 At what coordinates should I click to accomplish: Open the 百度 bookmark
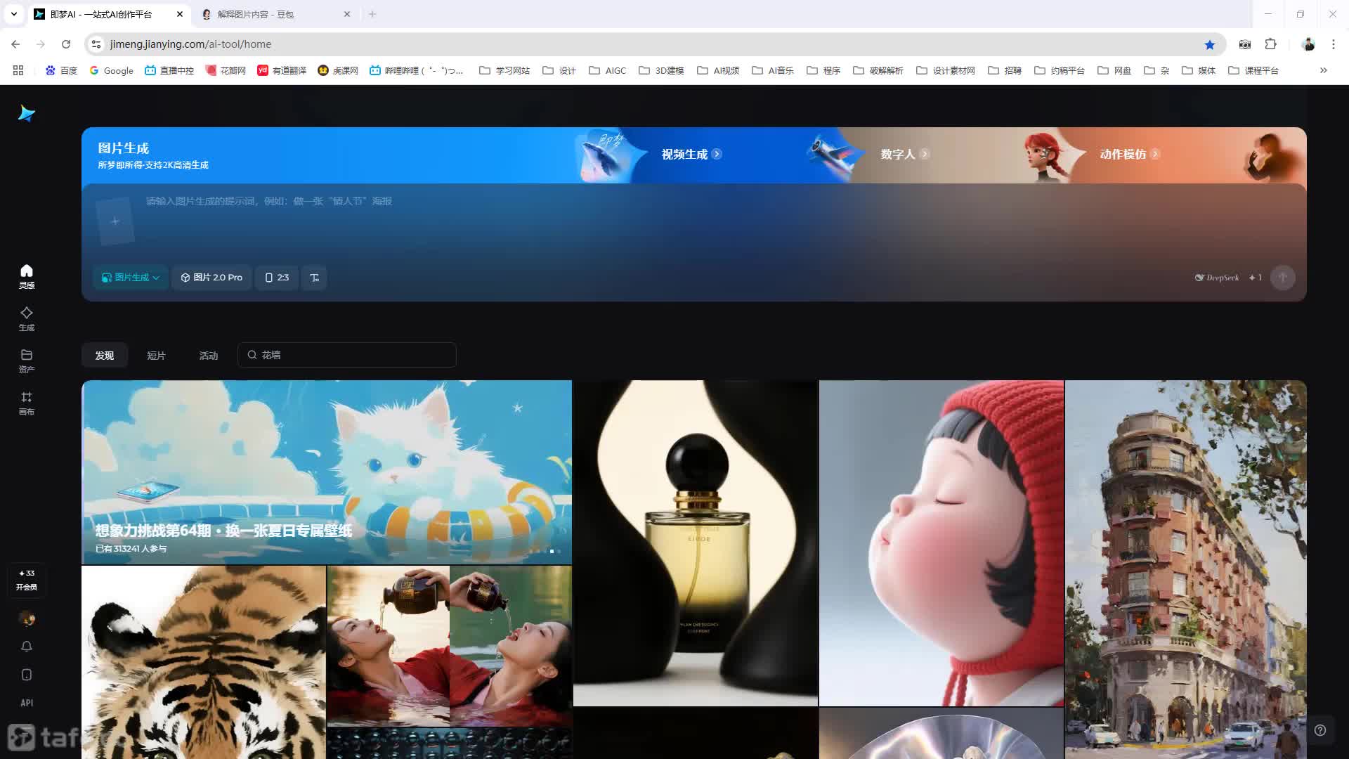[x=61, y=70]
